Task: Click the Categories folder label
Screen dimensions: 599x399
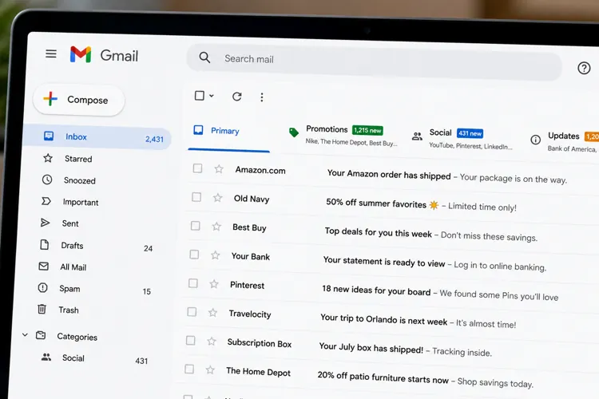Action: [77, 337]
